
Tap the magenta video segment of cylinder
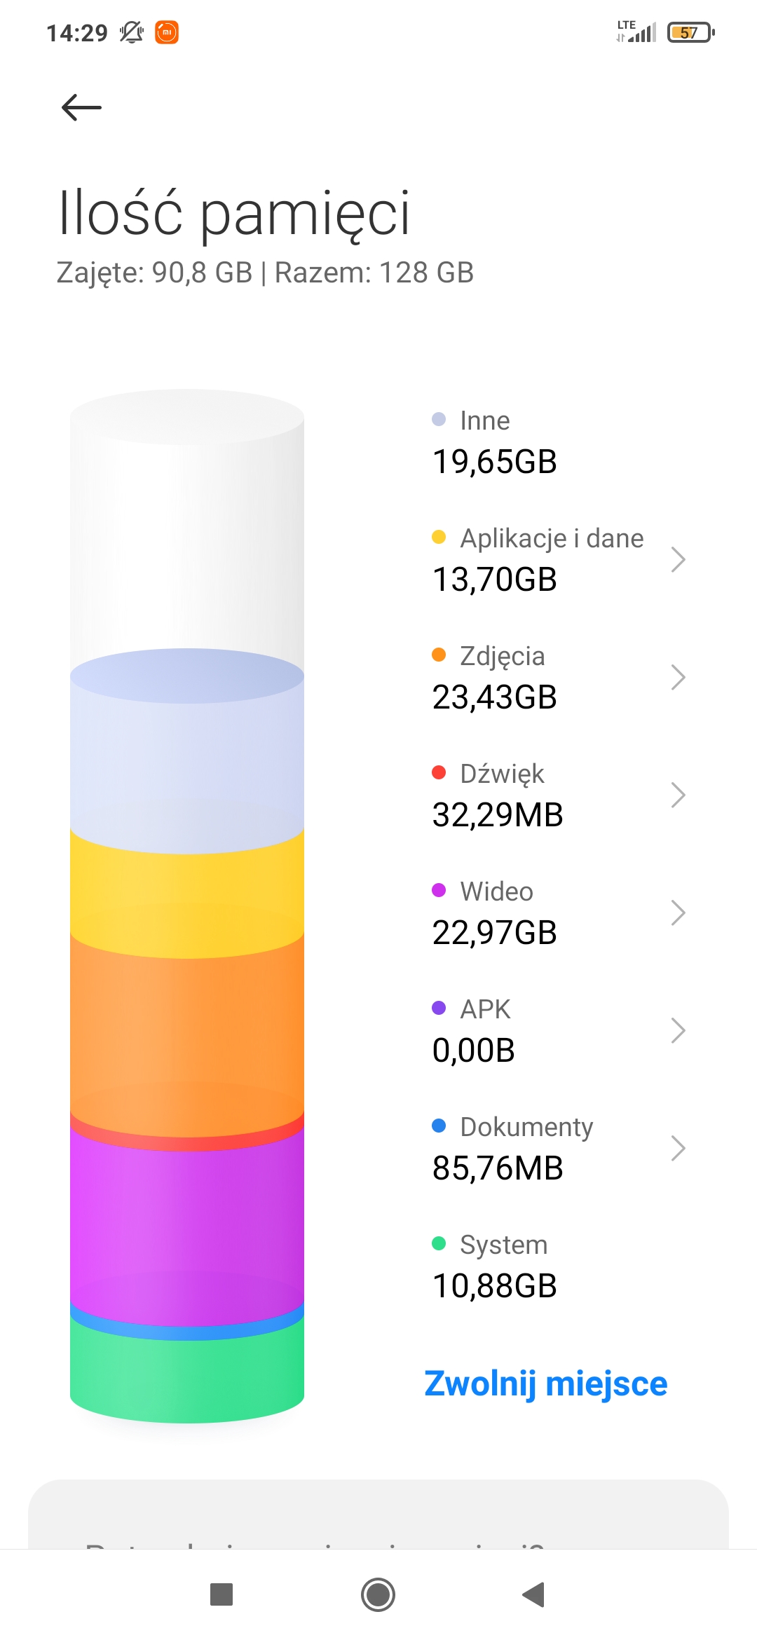click(x=187, y=1219)
